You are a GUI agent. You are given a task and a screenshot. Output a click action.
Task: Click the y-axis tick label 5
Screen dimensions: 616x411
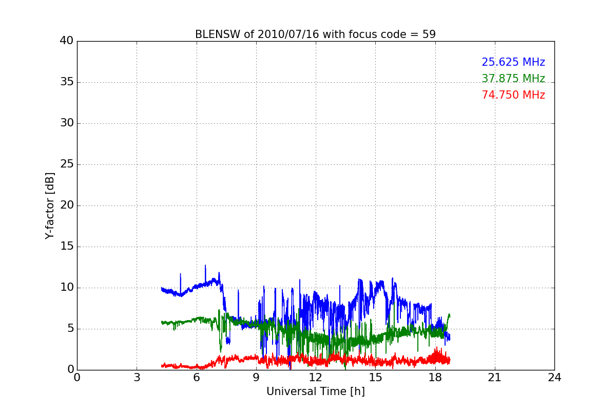click(70, 329)
